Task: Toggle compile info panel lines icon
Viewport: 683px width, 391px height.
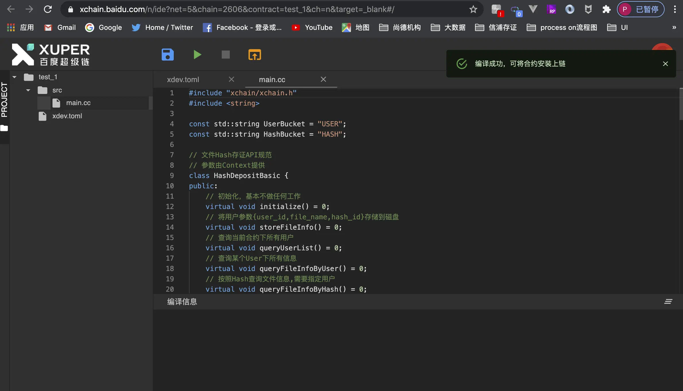Action: pyautogui.click(x=668, y=301)
